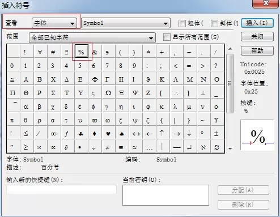Image resolution: width=280 pixels, height=217 pixels.
Task: Select the partial derivative symbol
Action: pos(67,147)
